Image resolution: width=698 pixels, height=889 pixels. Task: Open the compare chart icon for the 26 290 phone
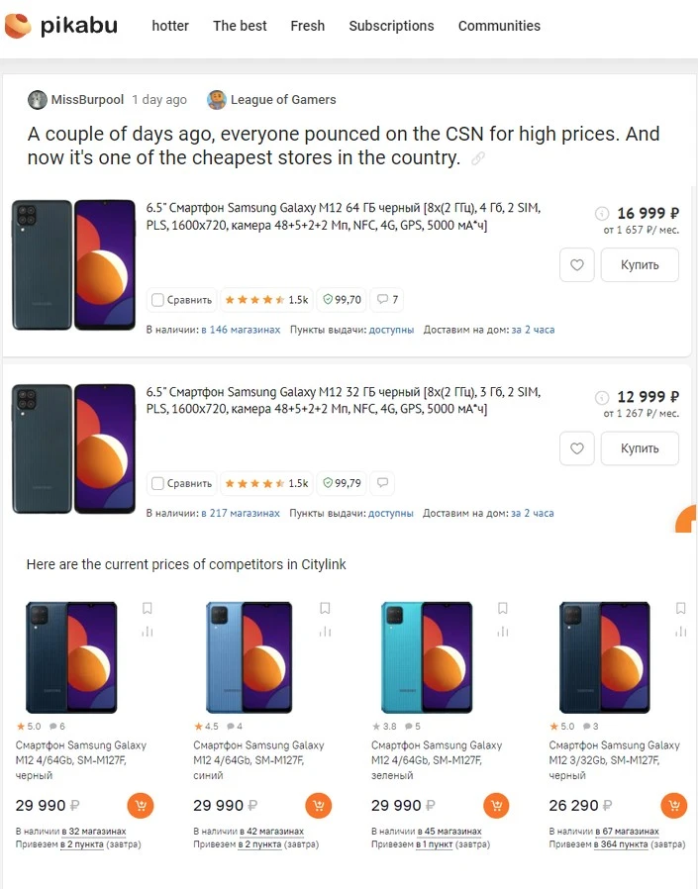click(681, 632)
